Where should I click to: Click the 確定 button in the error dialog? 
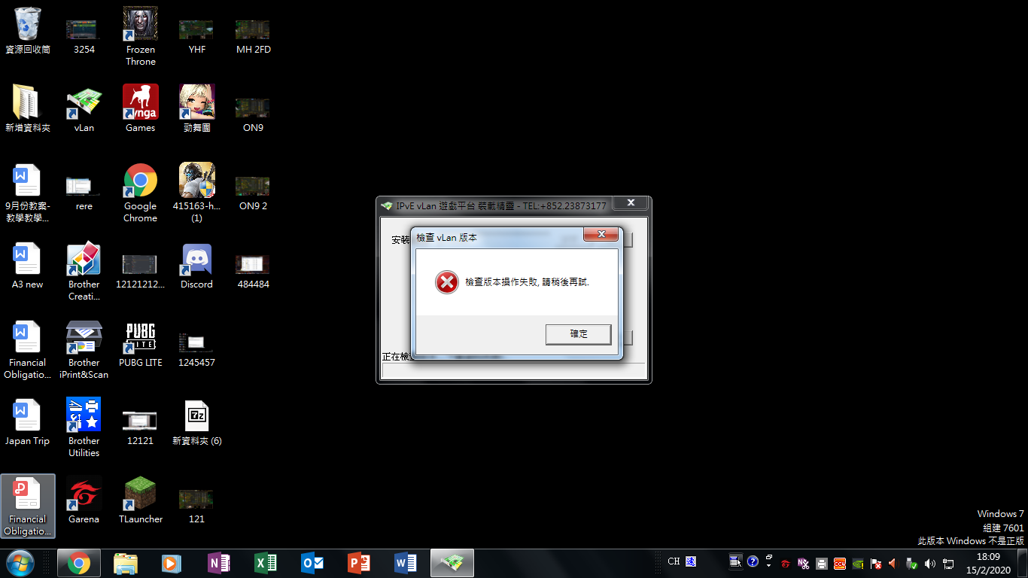click(578, 334)
